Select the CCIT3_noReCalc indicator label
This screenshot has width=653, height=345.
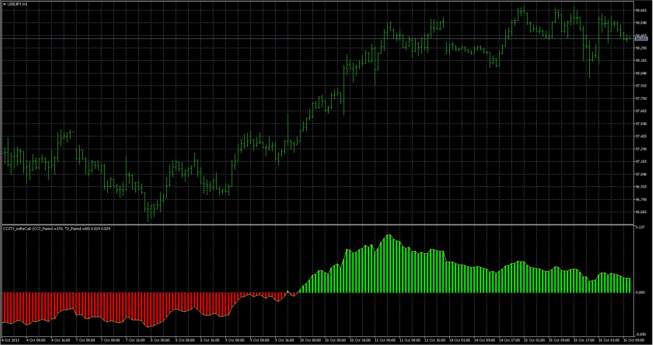coord(56,229)
